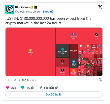
Task: Click the Ethereum tile in the heatmap
Action: 73,36
